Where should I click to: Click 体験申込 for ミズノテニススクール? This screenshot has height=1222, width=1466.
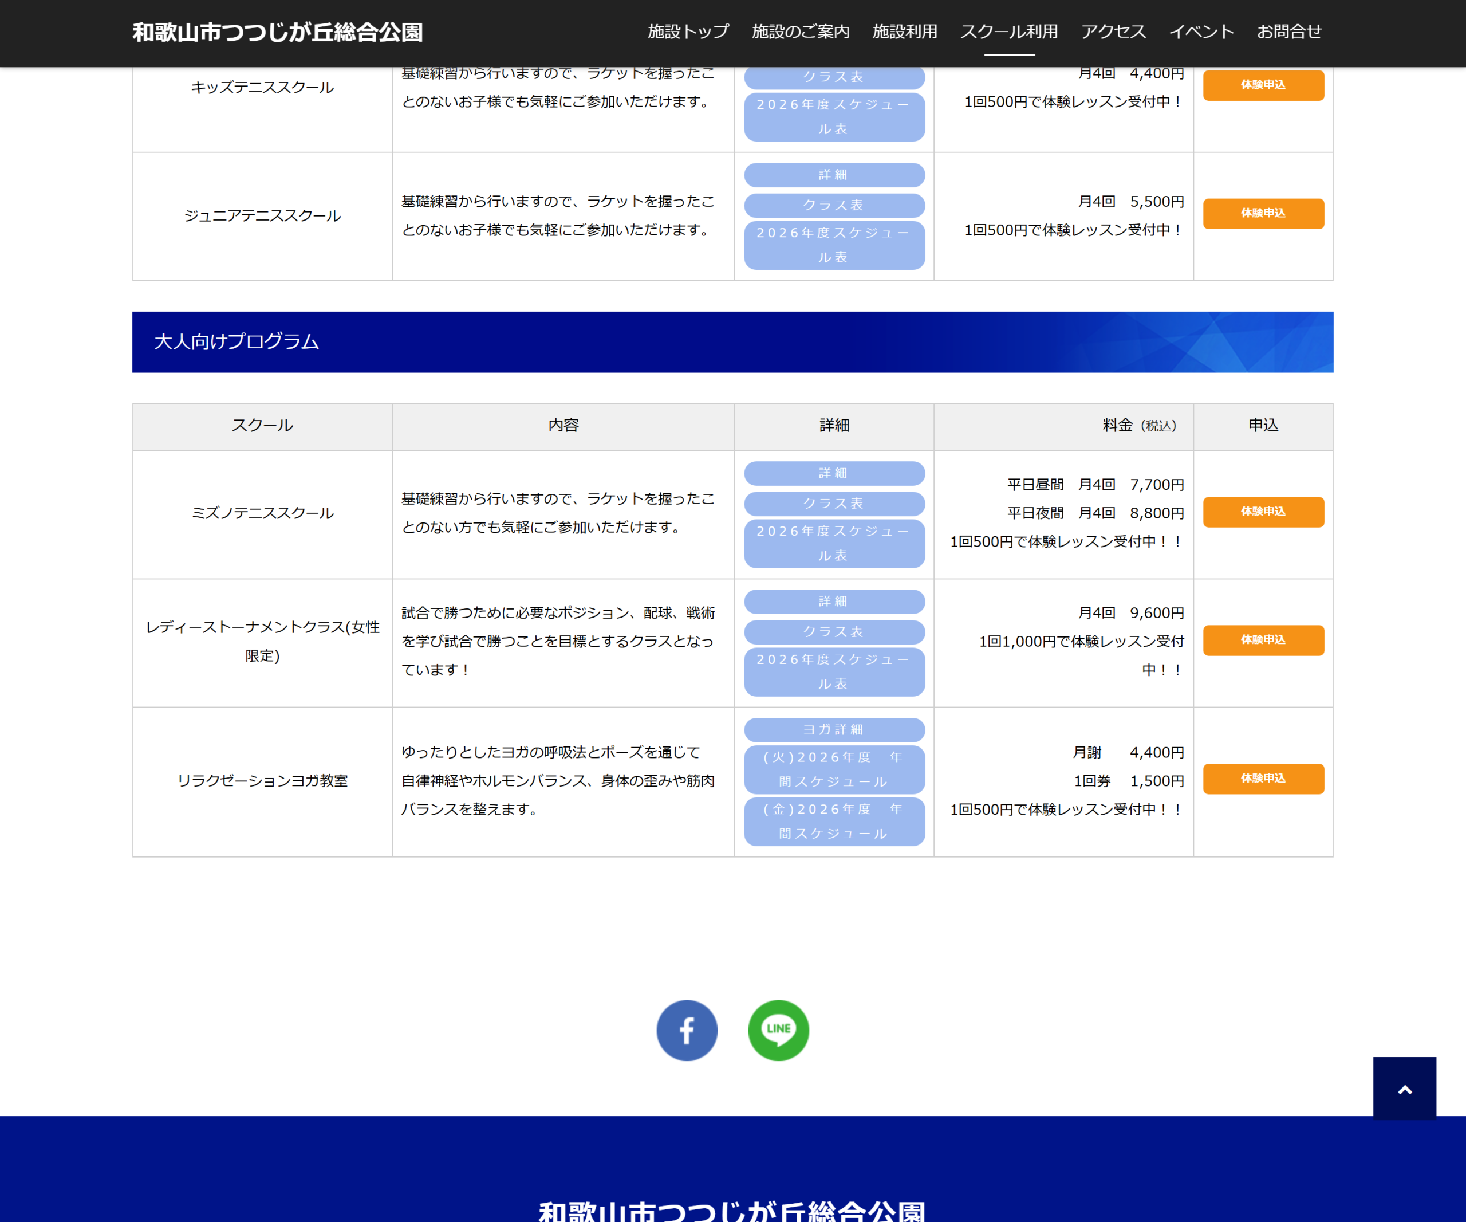pyautogui.click(x=1263, y=511)
